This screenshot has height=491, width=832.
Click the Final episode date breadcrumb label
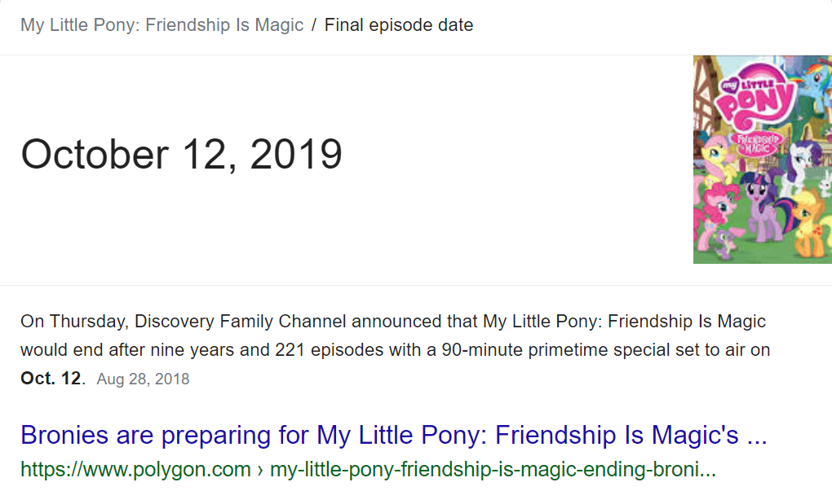click(x=398, y=24)
